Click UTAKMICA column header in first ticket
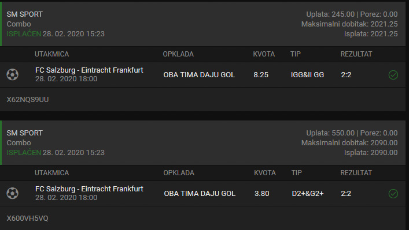Viewport: 409px width, 230px height. click(52, 54)
